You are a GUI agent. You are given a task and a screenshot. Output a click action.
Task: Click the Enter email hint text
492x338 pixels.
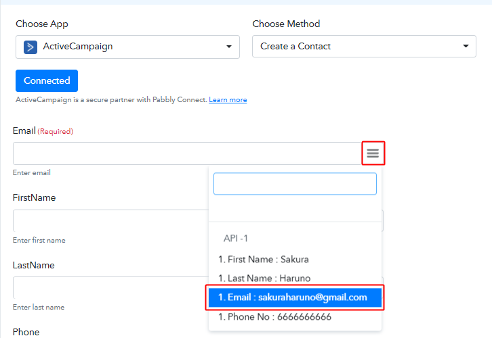(x=32, y=173)
